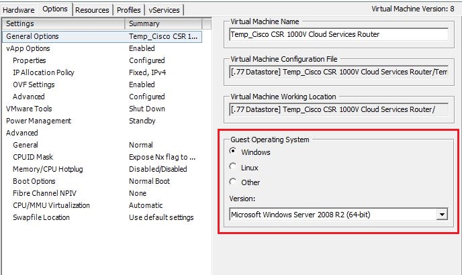Select Swapfile Location setting

pos(102,217)
